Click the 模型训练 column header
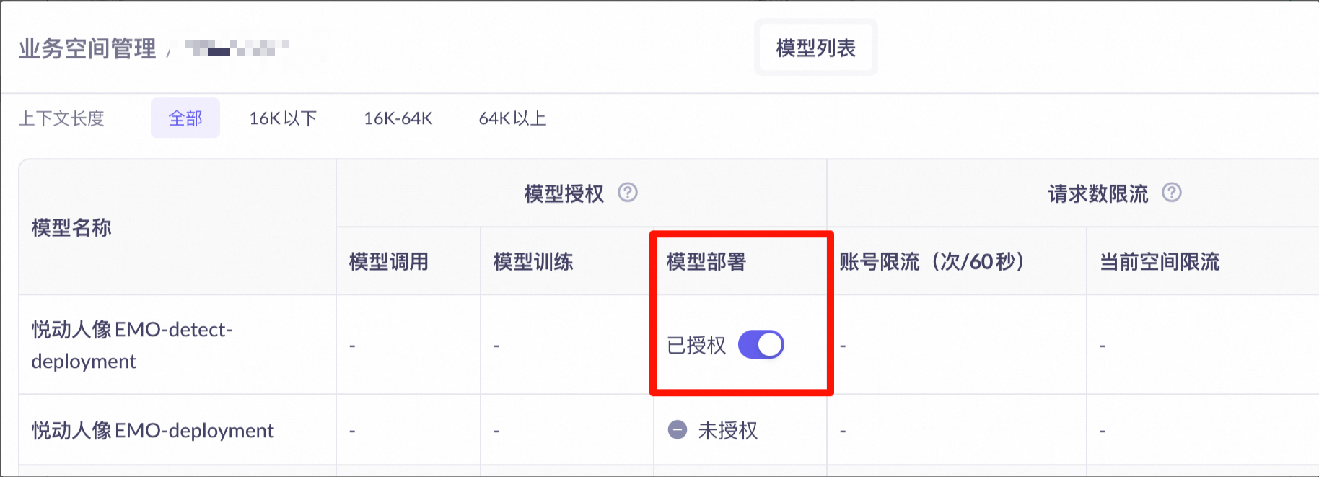This screenshot has height=477, width=1319. [x=533, y=261]
